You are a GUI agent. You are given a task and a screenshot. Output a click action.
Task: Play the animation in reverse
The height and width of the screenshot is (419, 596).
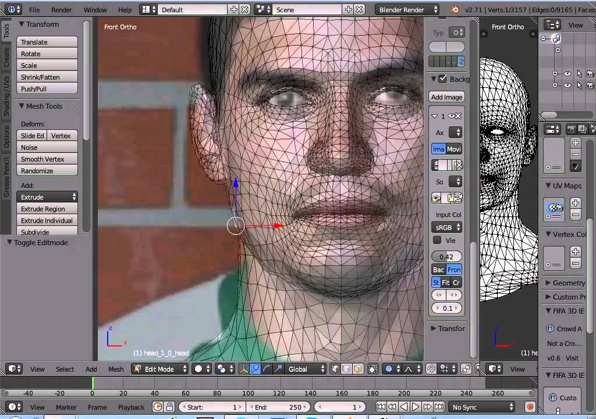(404, 407)
